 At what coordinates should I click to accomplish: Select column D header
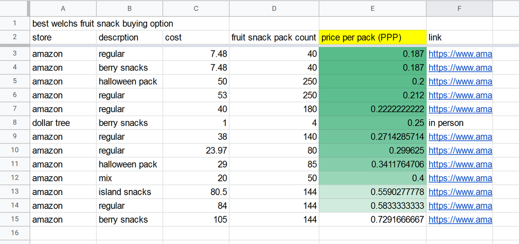pyautogui.click(x=274, y=8)
